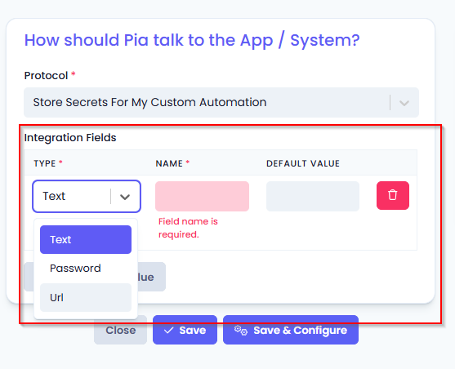This screenshot has width=455, height=369.
Task: Click the partially hidden add value button
Action: tap(151, 277)
